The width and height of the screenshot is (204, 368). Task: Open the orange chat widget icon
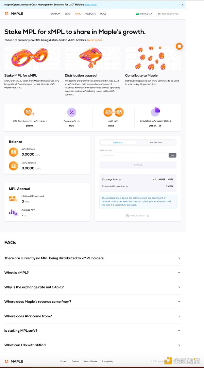[179, 46]
